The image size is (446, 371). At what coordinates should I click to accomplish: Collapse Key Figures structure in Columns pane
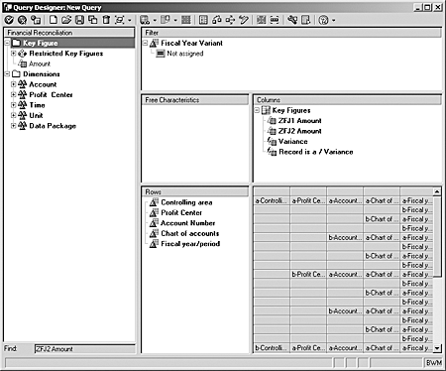tap(257, 110)
